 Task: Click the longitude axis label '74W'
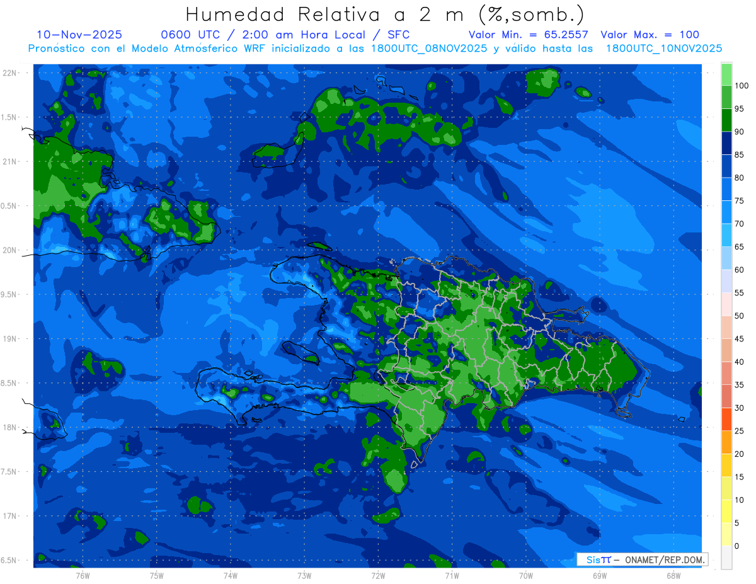pyautogui.click(x=231, y=575)
